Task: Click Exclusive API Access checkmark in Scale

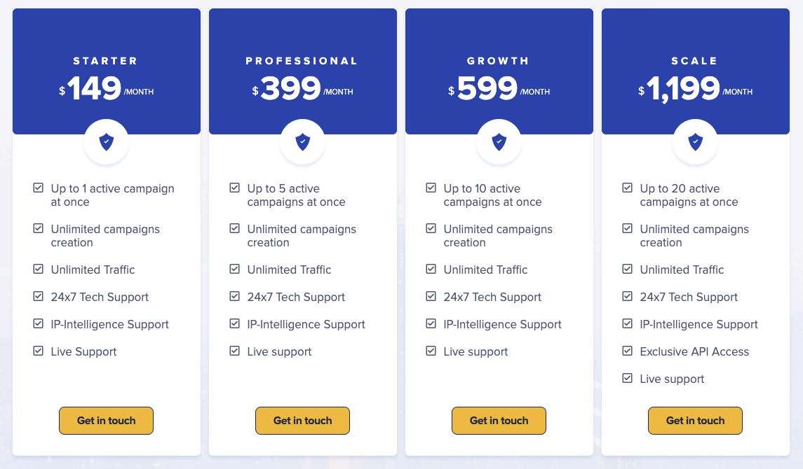Action: [x=628, y=351]
